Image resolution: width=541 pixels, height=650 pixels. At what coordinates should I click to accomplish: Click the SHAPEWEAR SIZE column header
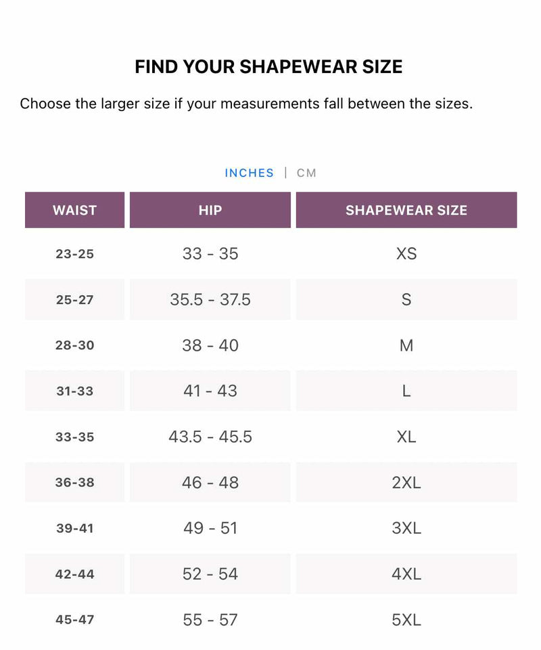coord(406,210)
